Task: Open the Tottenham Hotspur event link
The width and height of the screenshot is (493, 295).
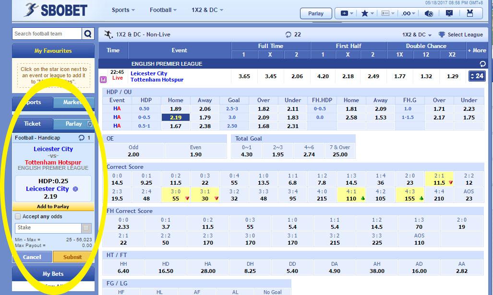Action: coord(157,80)
